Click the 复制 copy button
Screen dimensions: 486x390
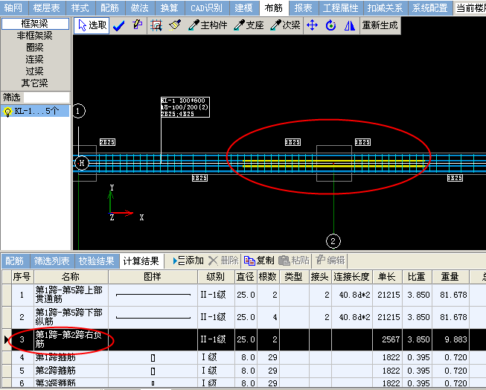tap(259, 260)
